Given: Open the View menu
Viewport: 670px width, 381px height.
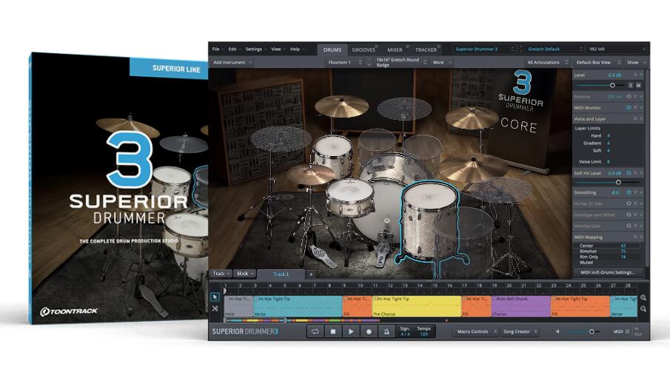Looking at the screenshot, I should [278, 49].
